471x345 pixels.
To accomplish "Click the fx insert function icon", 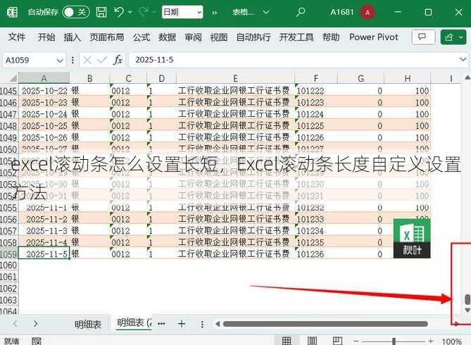I will [118, 60].
